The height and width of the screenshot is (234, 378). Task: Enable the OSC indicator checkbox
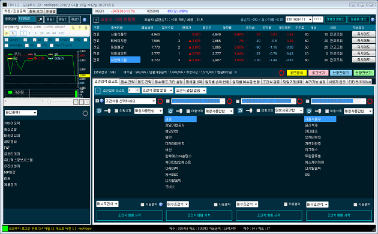pyautogui.click(x=71, y=40)
